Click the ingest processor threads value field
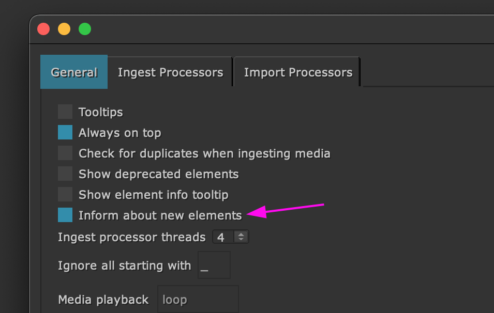The image size is (494, 313). pyautogui.click(x=222, y=238)
